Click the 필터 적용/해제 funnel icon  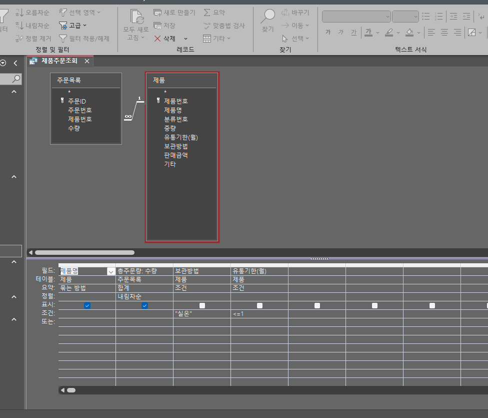[63, 39]
